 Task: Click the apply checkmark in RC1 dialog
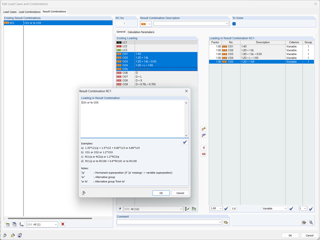tap(185, 142)
